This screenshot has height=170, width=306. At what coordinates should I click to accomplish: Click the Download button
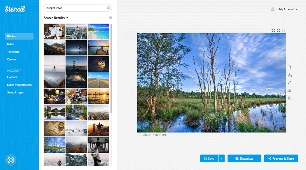(x=244, y=158)
